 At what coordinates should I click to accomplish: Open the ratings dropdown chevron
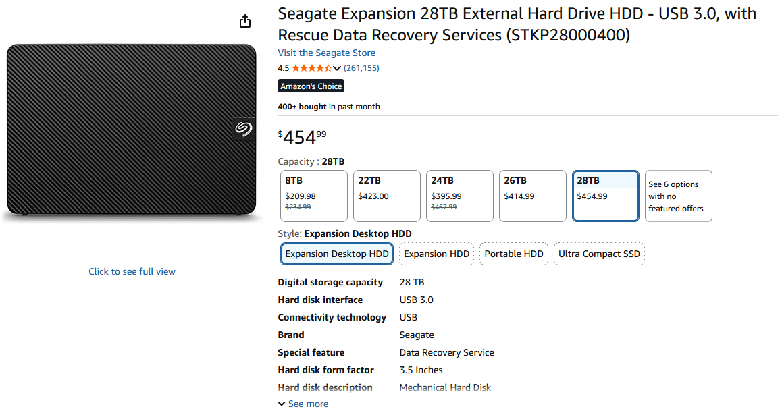[x=337, y=68]
